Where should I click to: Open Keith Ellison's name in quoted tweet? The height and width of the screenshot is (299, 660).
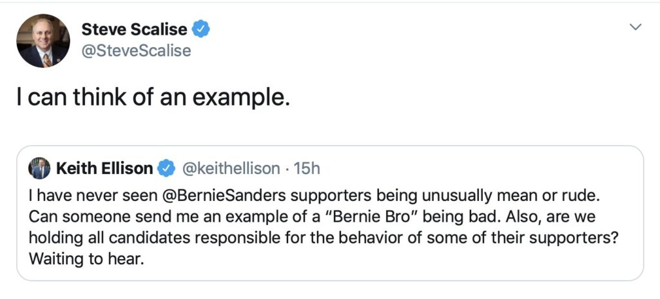click(104, 169)
